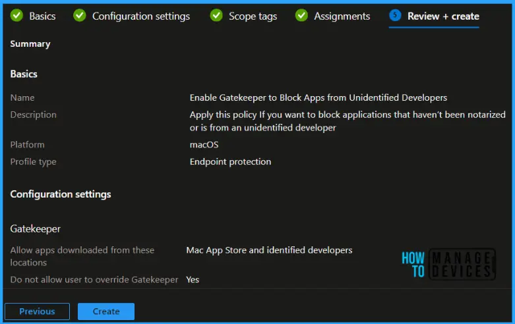Open the Configuration settings step tab
Image resolution: width=515 pixels, height=324 pixels.
[x=141, y=16]
